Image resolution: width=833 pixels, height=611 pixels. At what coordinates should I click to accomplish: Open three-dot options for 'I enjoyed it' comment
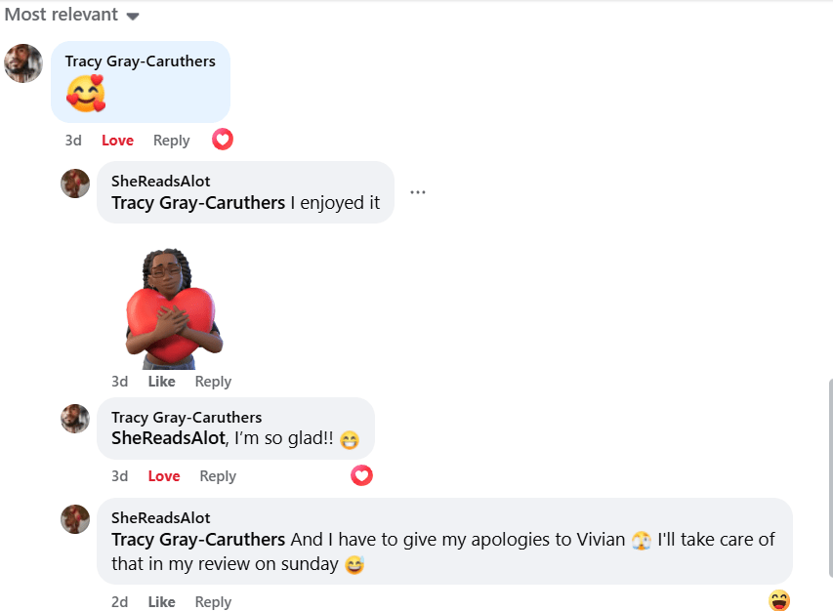[x=418, y=192]
